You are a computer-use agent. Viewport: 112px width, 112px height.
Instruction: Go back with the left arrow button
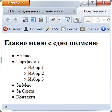8,20
